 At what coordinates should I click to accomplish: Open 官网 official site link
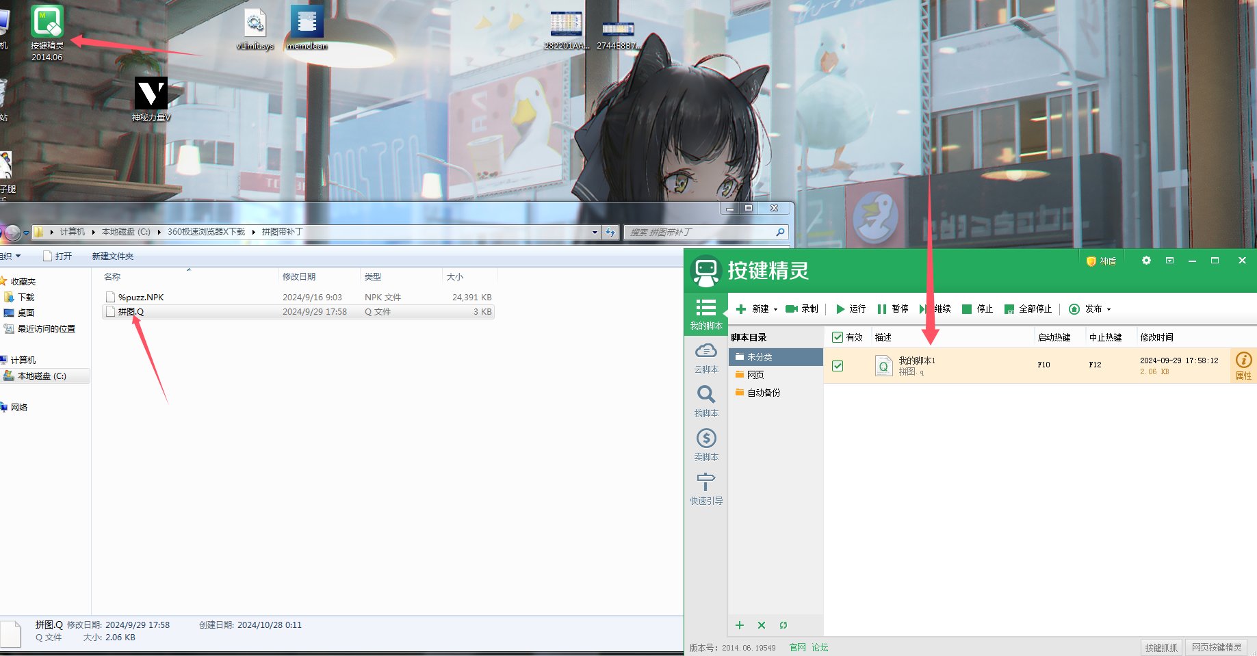[797, 647]
